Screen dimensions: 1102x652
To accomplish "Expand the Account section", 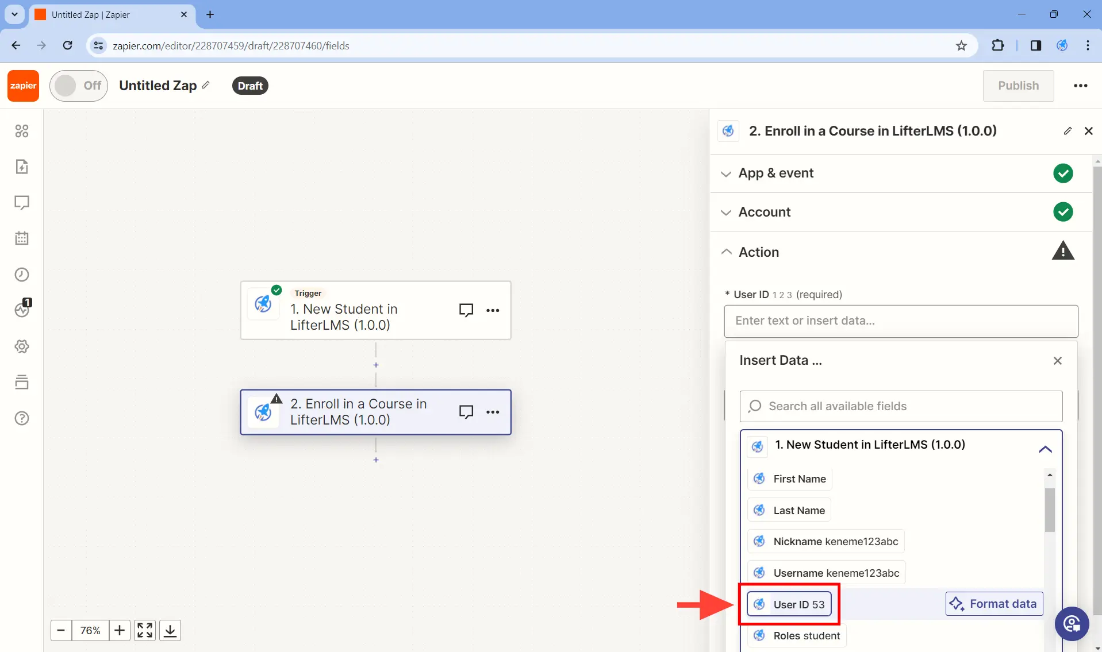I will click(901, 212).
